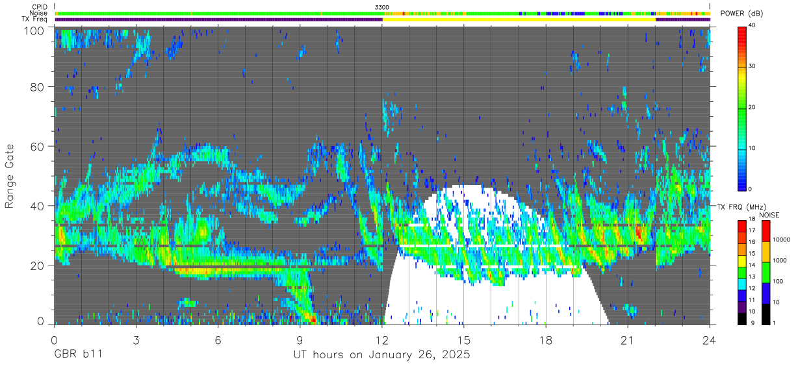798x368 pixels.
Task: Click the GBR b11 radar beam label
Action: [x=78, y=356]
